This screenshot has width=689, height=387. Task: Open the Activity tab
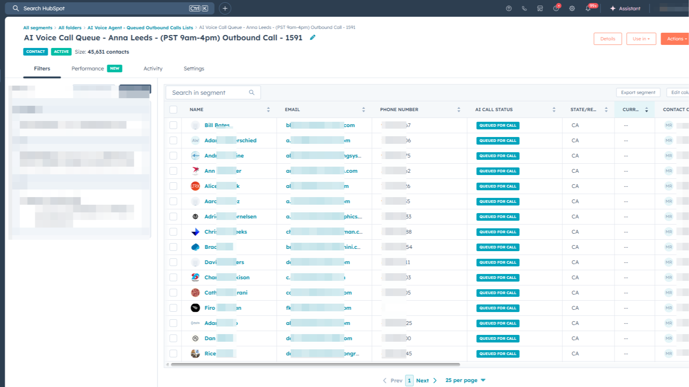[x=153, y=68]
